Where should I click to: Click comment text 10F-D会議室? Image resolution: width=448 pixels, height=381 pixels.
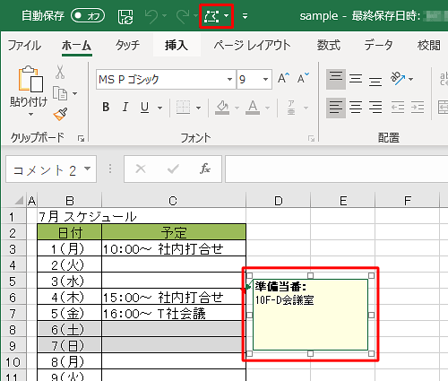[x=285, y=300]
